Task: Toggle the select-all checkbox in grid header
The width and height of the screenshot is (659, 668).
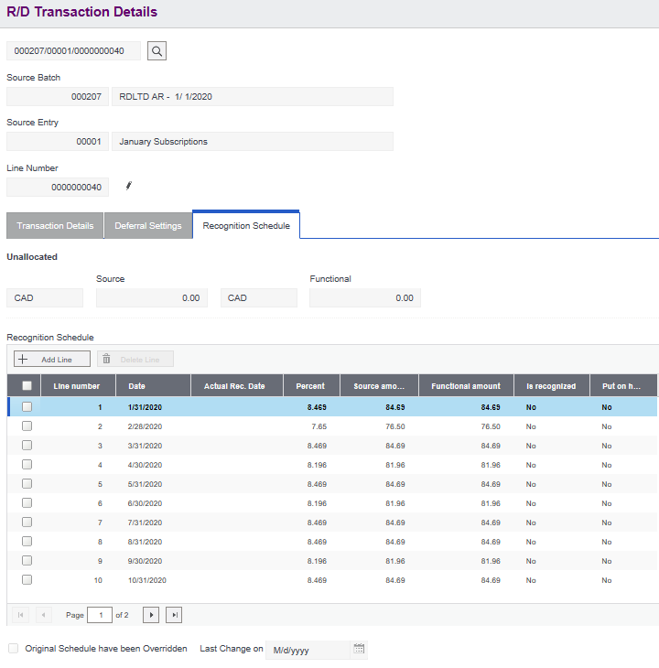Action: click(27, 386)
